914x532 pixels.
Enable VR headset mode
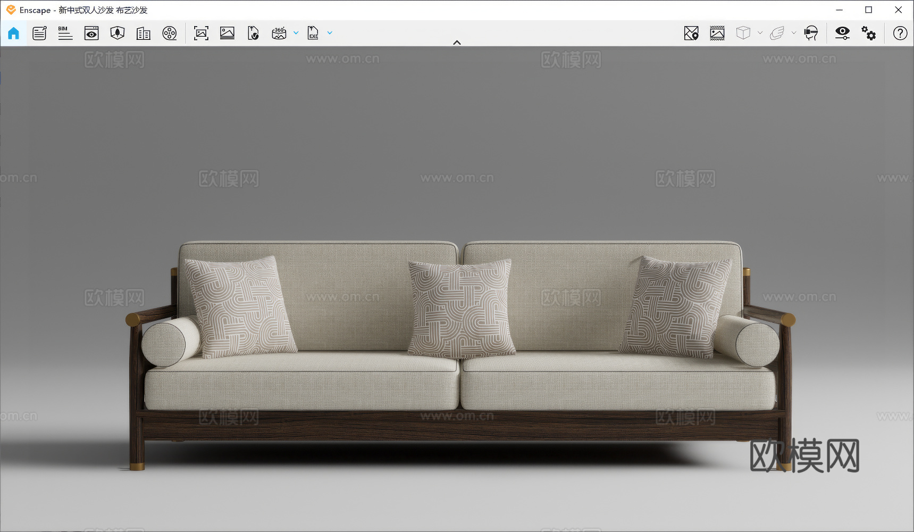[x=811, y=33]
